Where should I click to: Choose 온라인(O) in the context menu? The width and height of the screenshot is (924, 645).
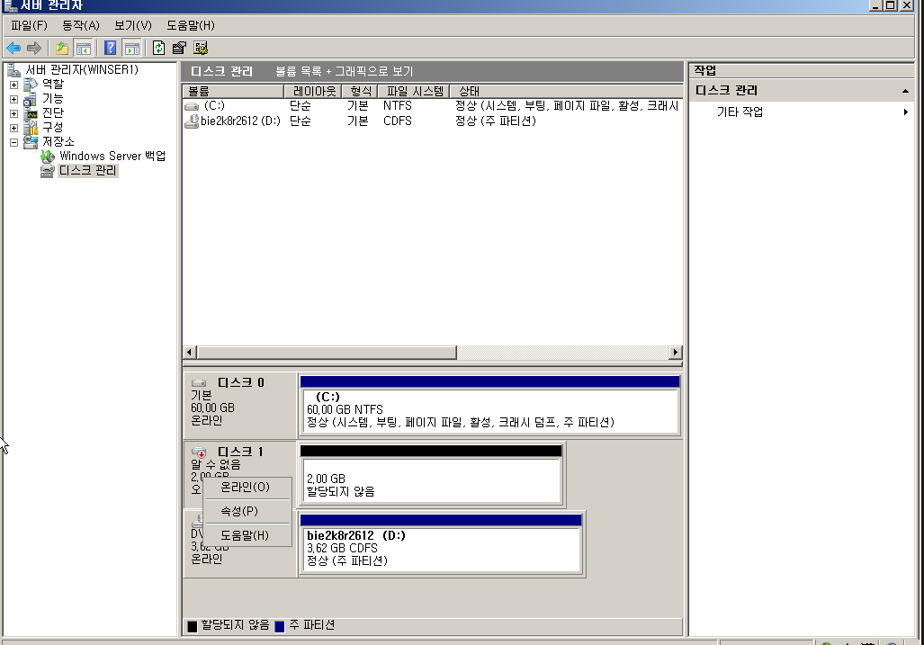click(x=247, y=488)
